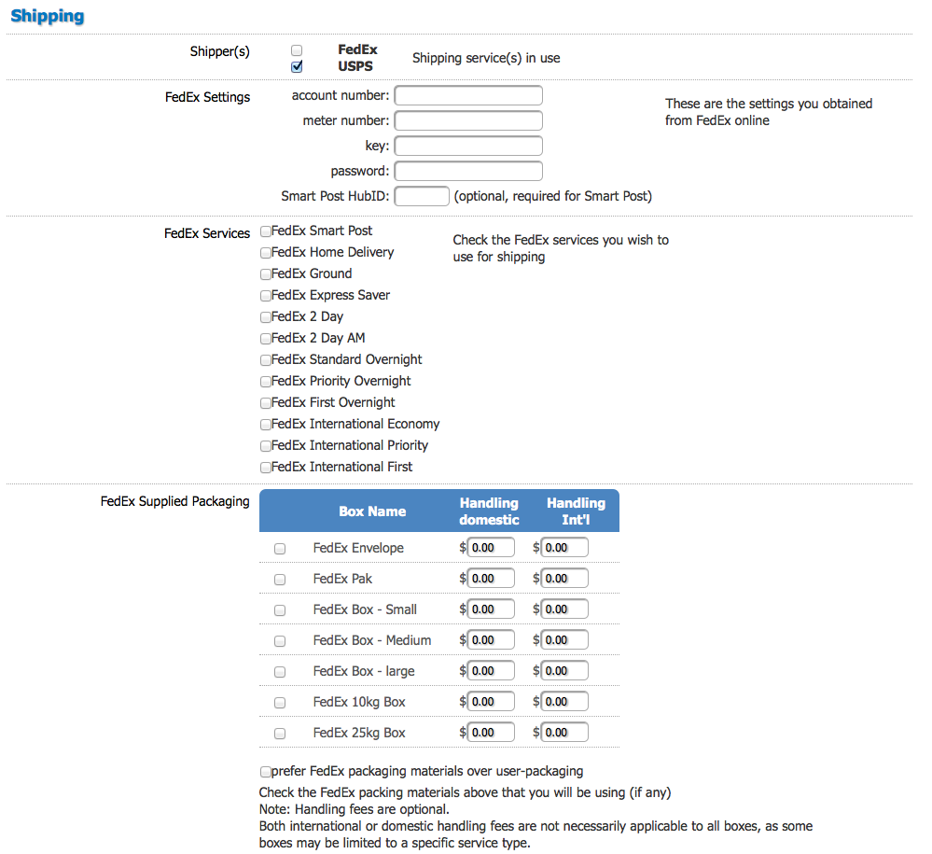This screenshot has width=932, height=854.
Task: Tick the FedEx Box - Medium checkbox
Action: [x=280, y=641]
